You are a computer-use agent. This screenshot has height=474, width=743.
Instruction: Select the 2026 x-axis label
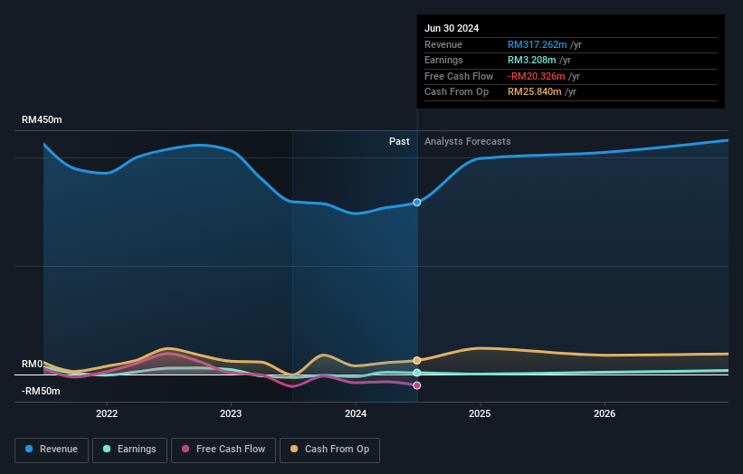605,413
